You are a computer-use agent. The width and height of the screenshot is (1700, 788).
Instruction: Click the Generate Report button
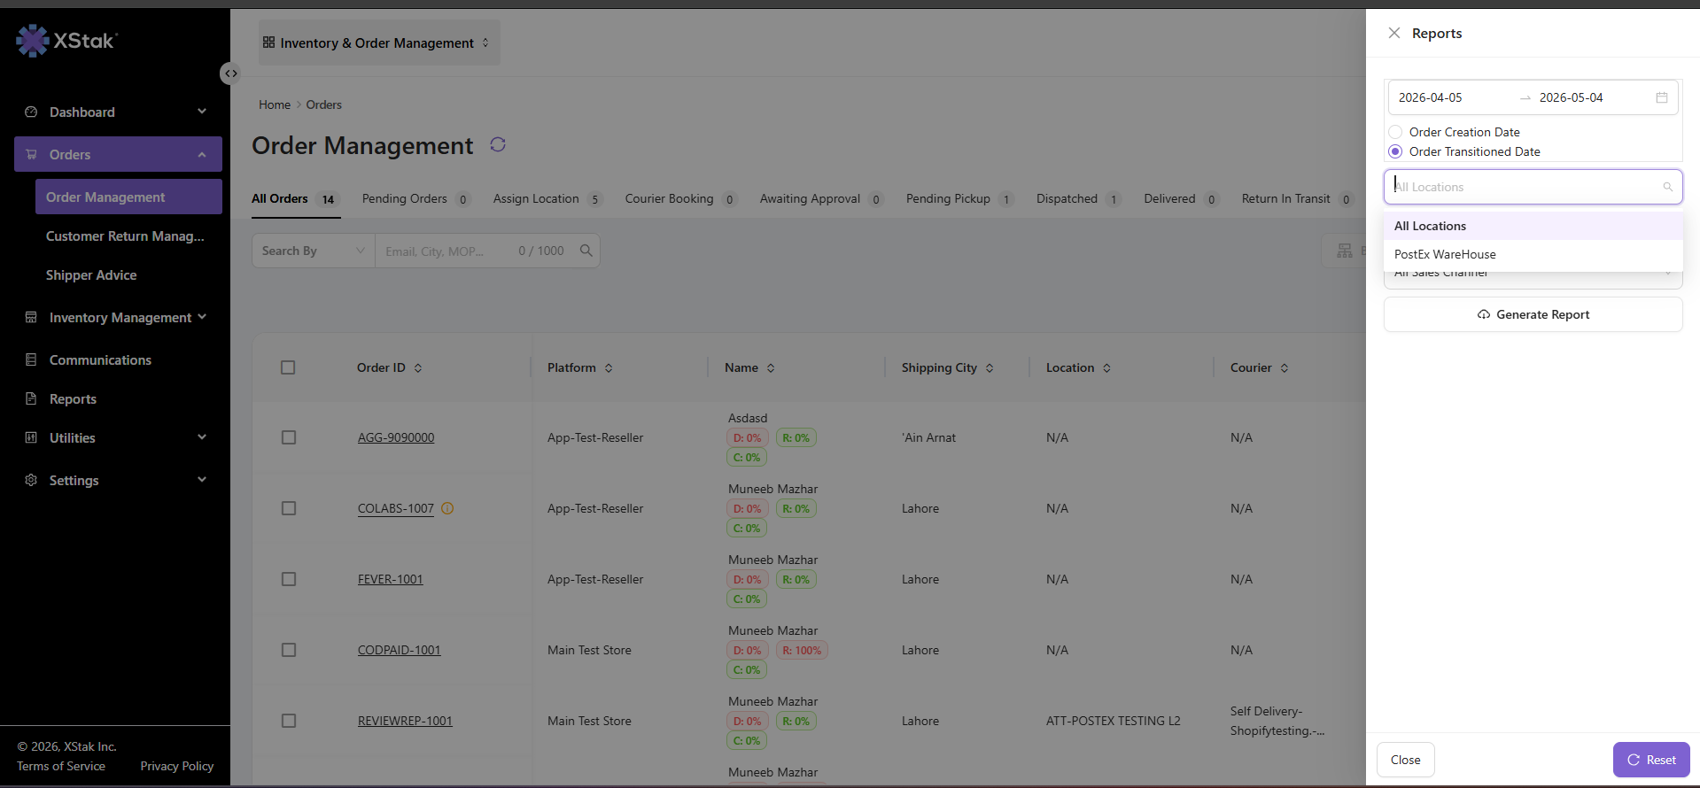coord(1533,314)
